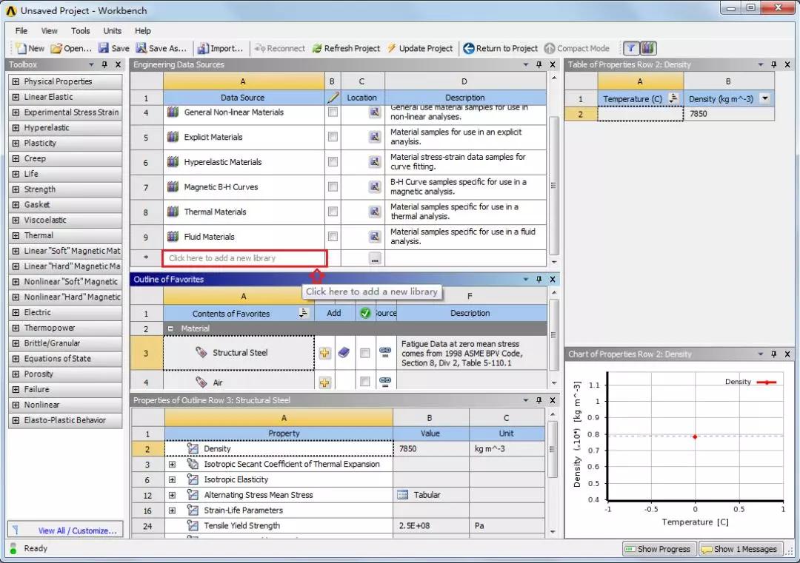The width and height of the screenshot is (800, 563).
Task: Click the field to add a new library
Action: tap(244, 258)
